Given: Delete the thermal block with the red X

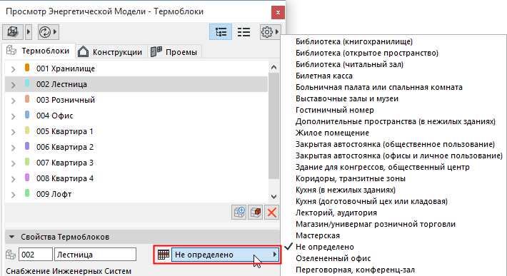Looking at the screenshot, I should 272,213.
